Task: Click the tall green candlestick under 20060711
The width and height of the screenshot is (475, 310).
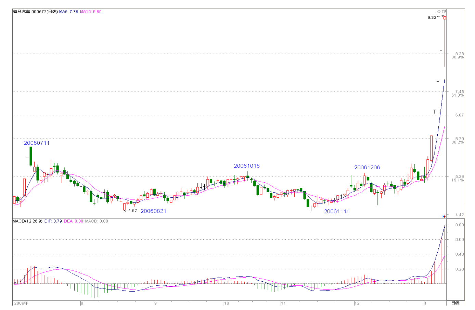Action: [x=31, y=156]
